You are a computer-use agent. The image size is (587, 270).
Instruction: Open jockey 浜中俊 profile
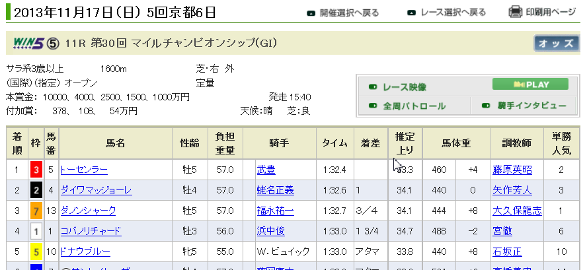coord(270,231)
